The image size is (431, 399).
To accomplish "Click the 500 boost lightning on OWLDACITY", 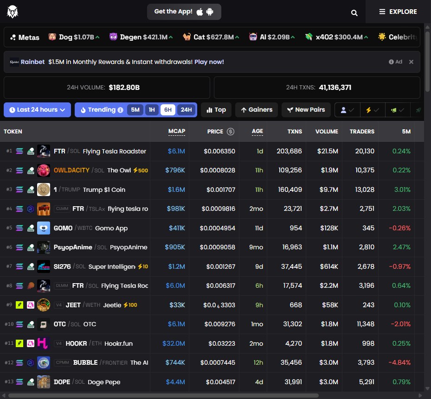I will (141, 170).
